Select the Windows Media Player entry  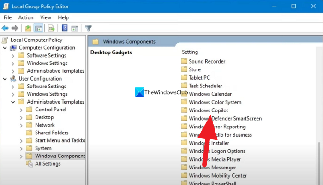click(x=215, y=159)
